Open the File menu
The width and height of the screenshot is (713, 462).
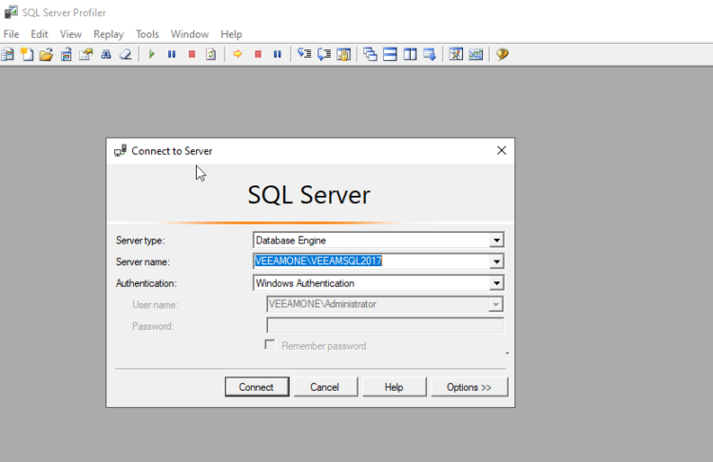pos(11,34)
